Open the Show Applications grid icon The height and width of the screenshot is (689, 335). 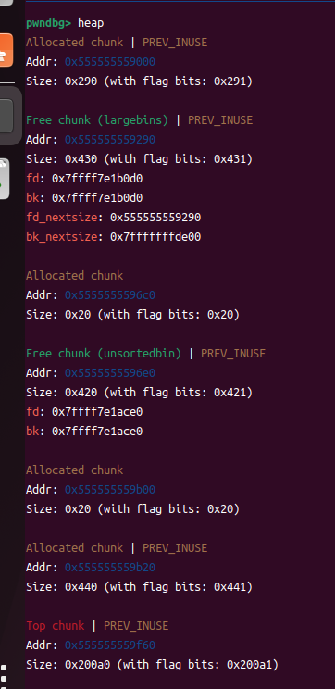coord(4,679)
